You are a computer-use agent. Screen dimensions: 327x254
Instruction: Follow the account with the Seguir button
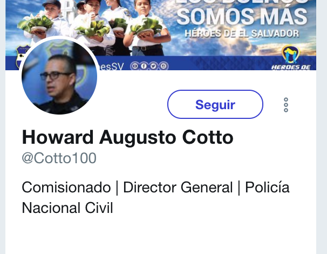pyautogui.click(x=215, y=104)
